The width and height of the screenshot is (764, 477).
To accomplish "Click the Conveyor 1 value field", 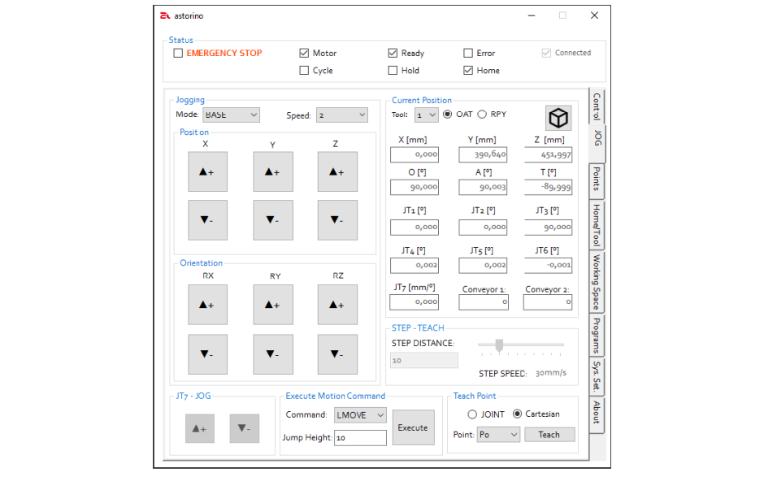I will [484, 302].
